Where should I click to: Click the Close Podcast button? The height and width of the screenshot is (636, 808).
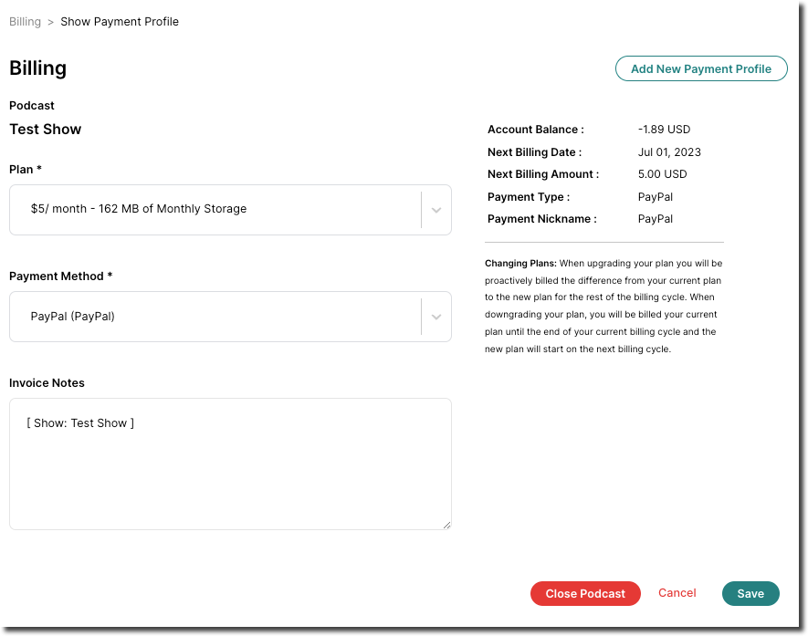(585, 593)
